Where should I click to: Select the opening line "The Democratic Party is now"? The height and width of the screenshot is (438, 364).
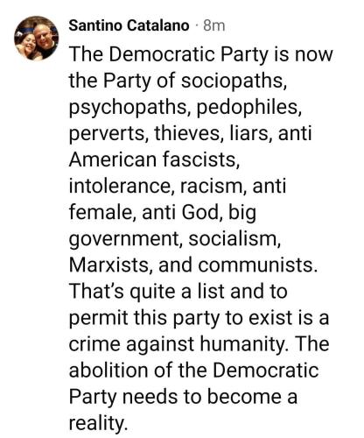[x=200, y=54]
